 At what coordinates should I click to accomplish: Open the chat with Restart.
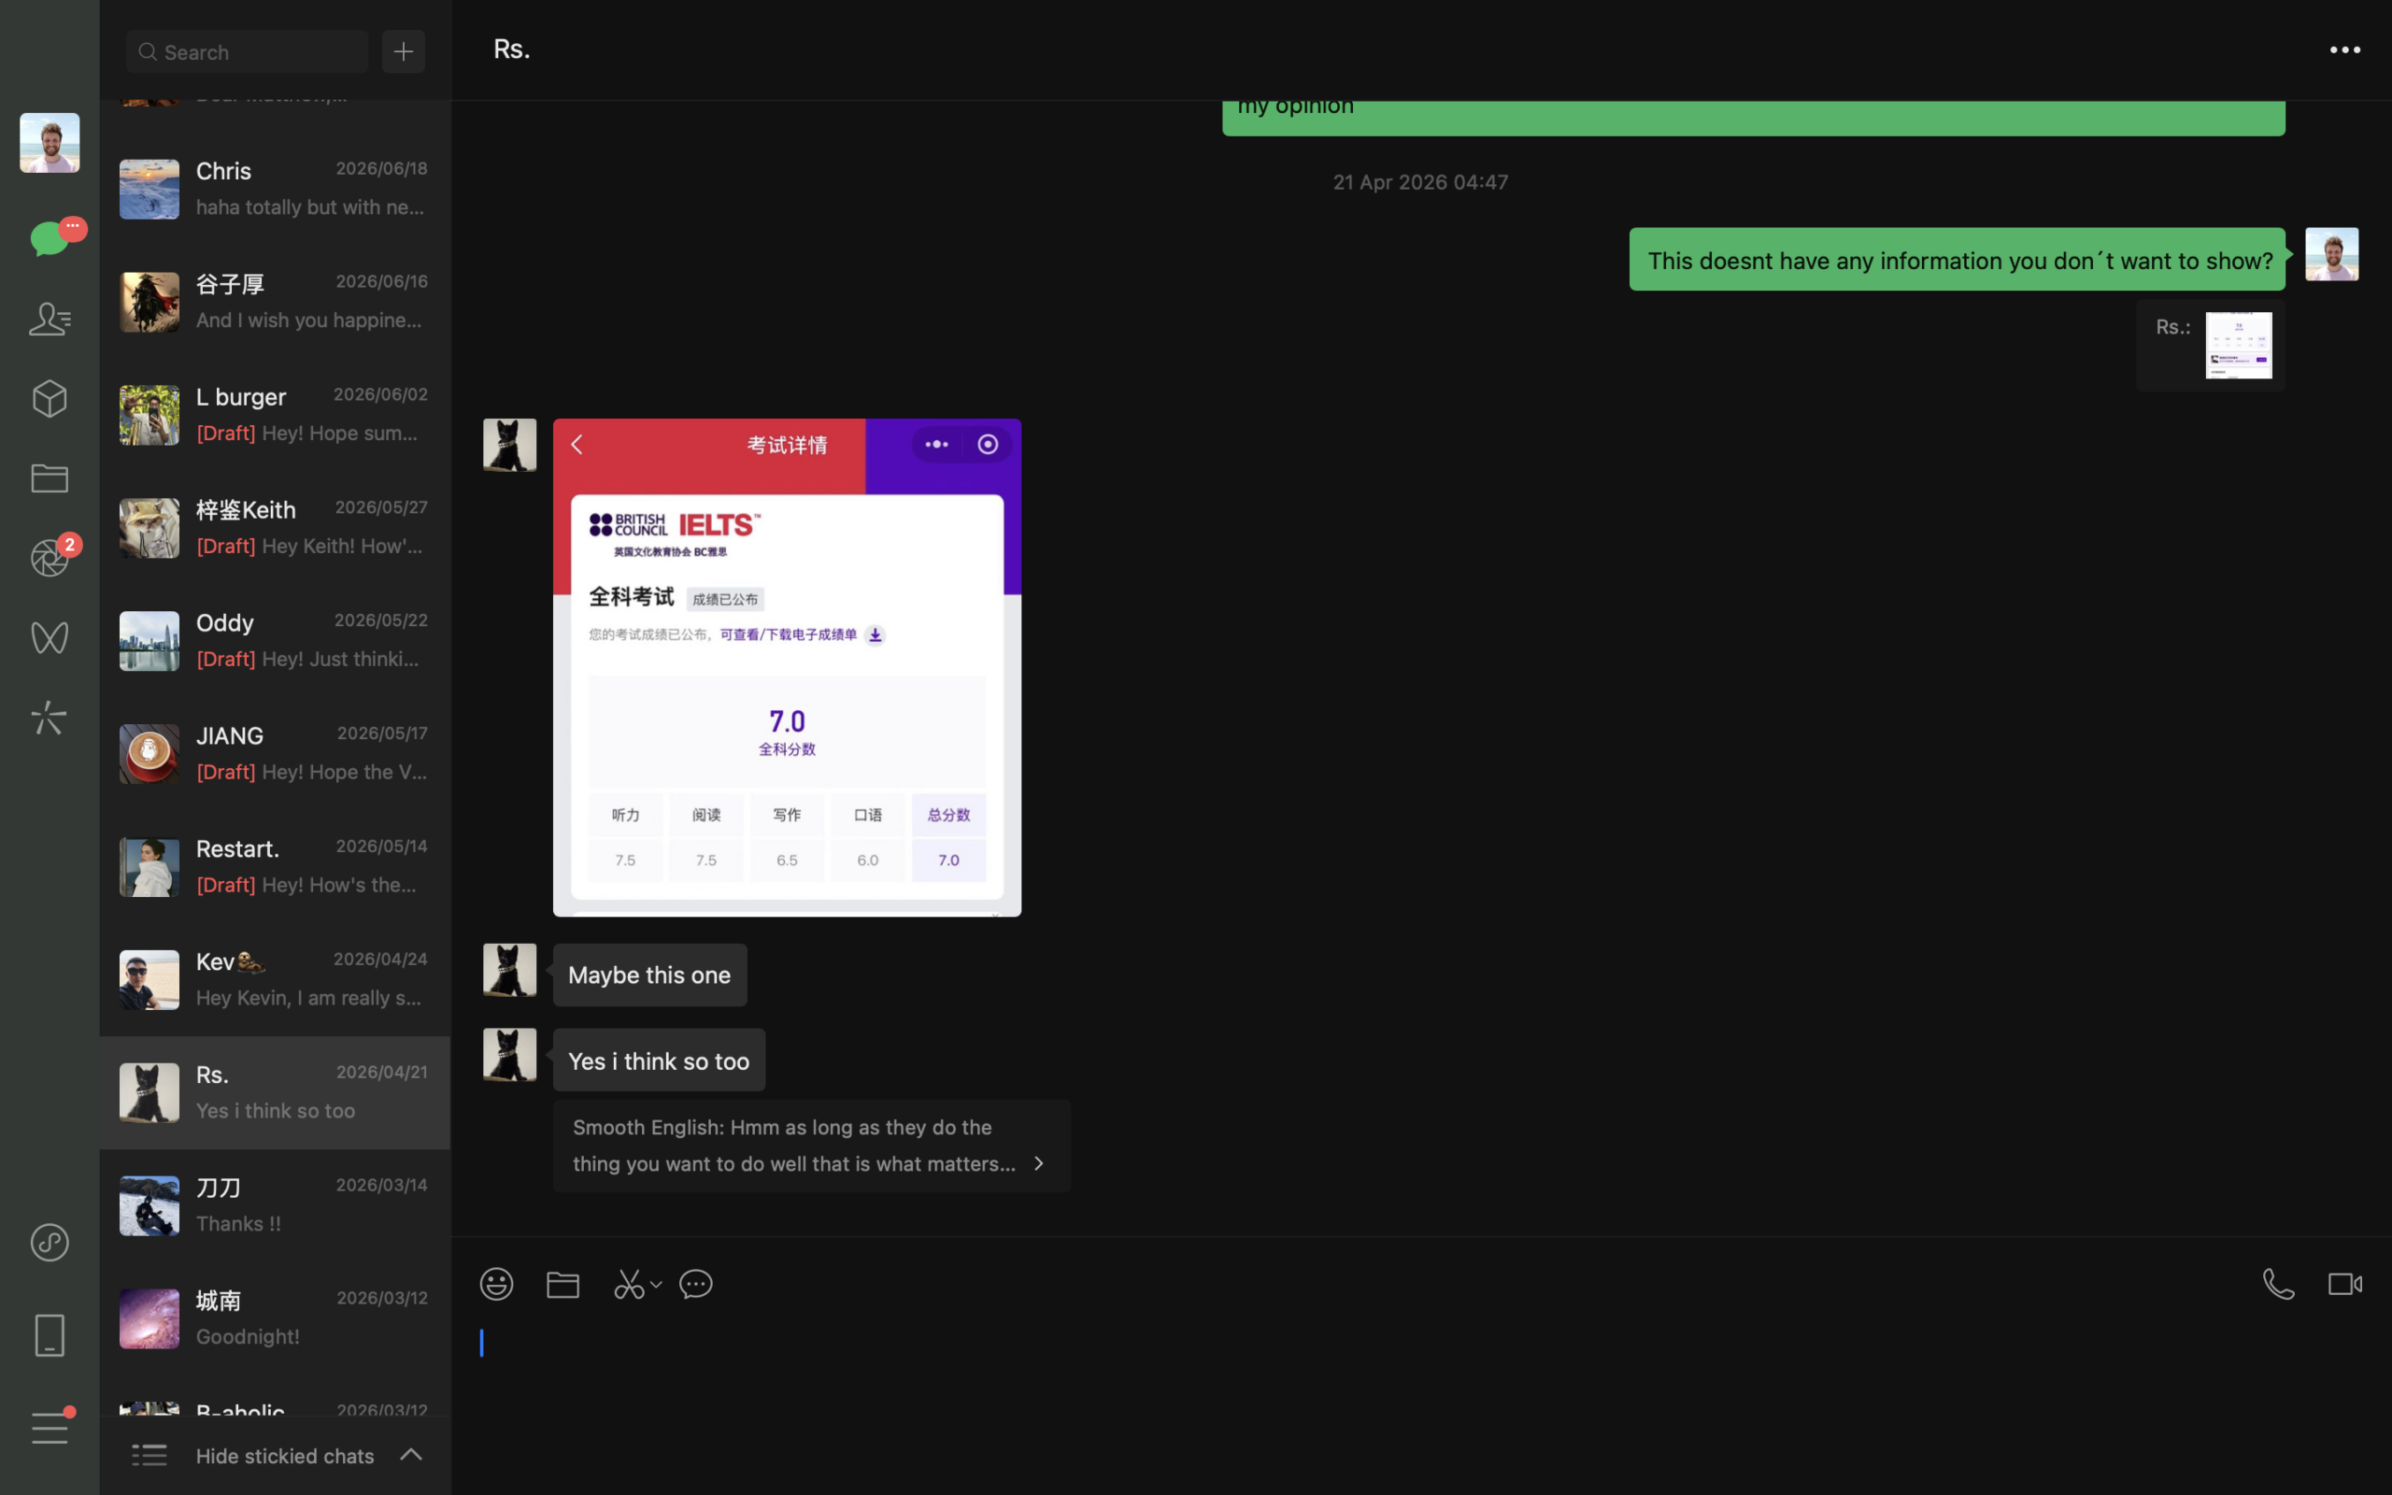tap(275, 867)
